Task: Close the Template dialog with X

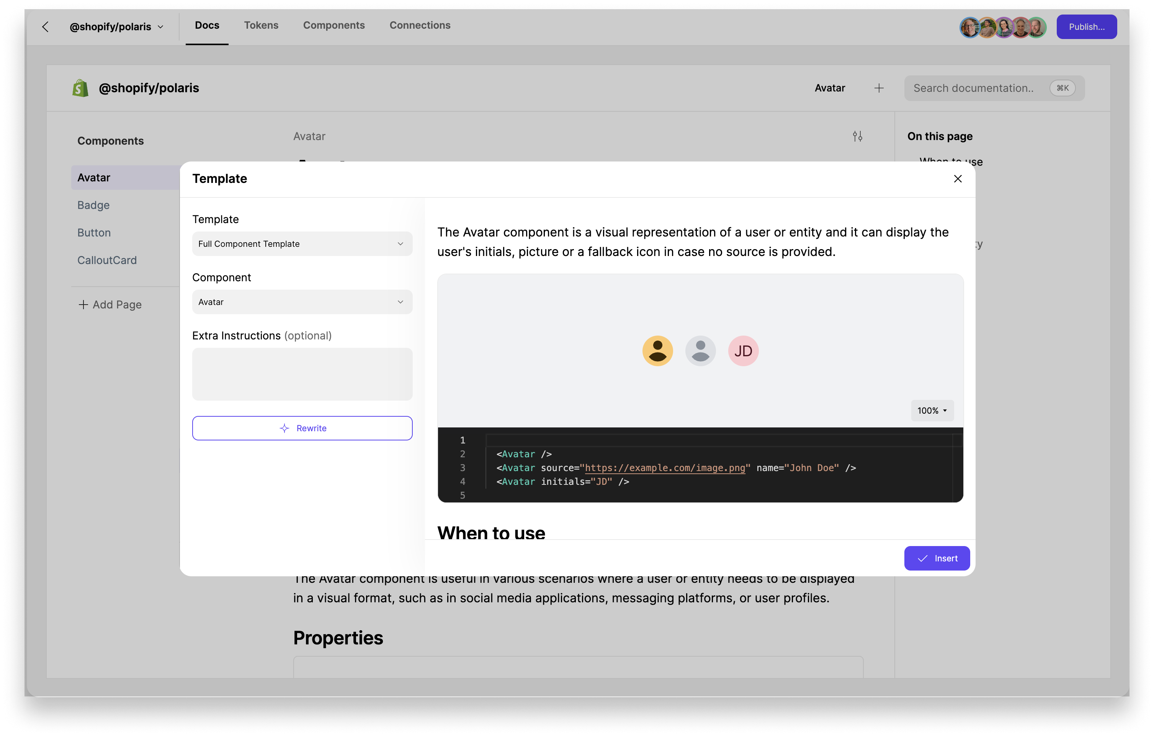Action: pos(958,179)
